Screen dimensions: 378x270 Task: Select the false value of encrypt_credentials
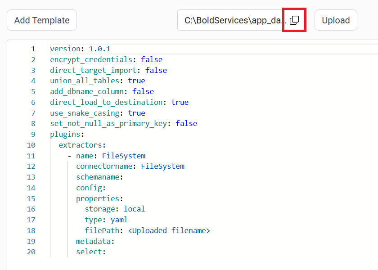coord(152,59)
